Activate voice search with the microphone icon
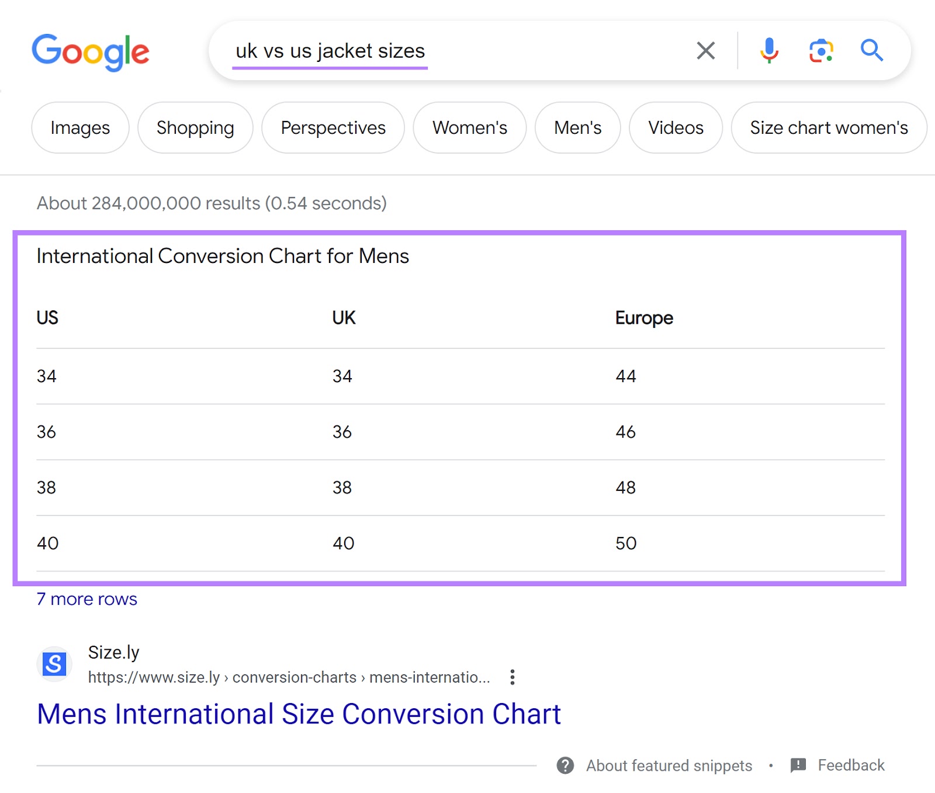The image size is (935, 793). [x=770, y=51]
